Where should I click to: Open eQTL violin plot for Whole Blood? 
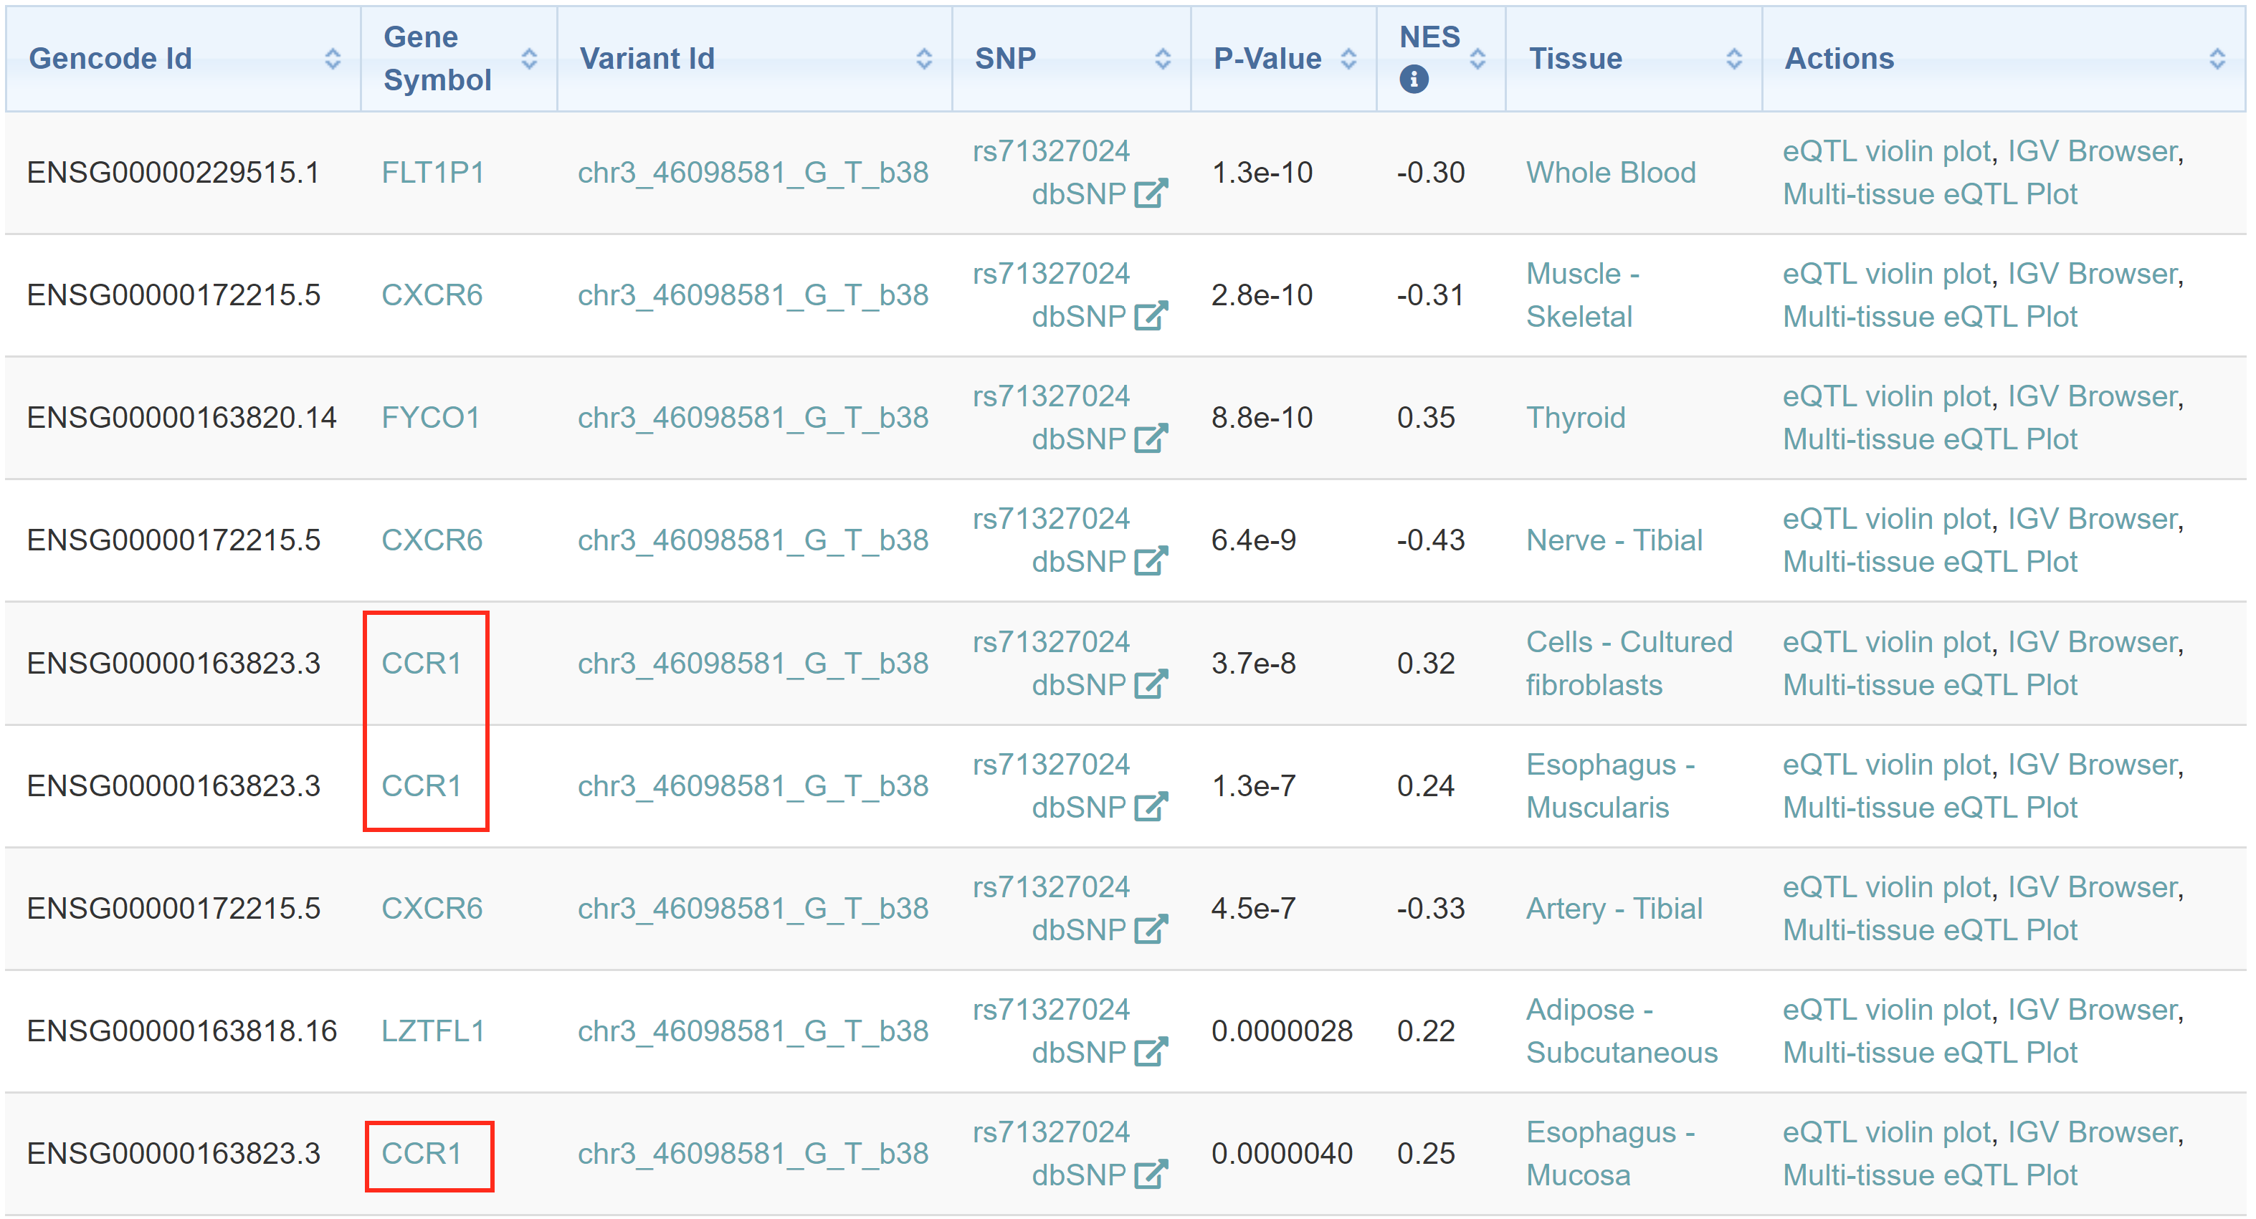tap(1886, 150)
